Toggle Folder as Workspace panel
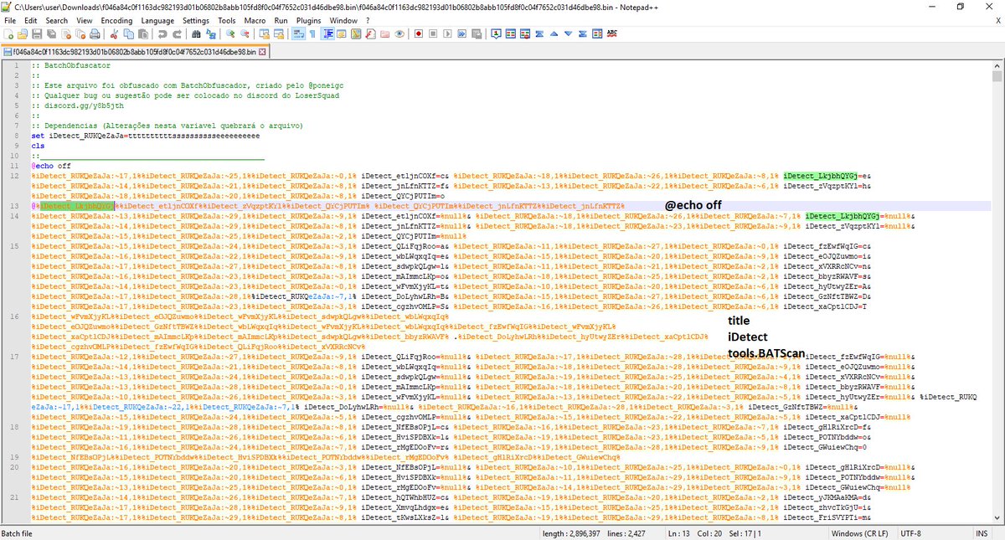1005x540 pixels. [384, 34]
